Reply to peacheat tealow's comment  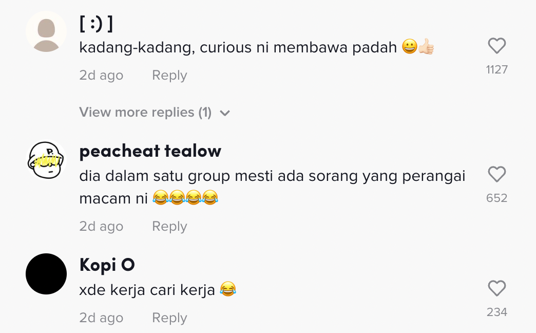click(169, 227)
